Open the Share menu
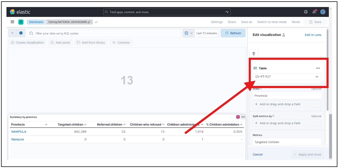The height and width of the screenshot is (168, 339). tap(232, 22)
